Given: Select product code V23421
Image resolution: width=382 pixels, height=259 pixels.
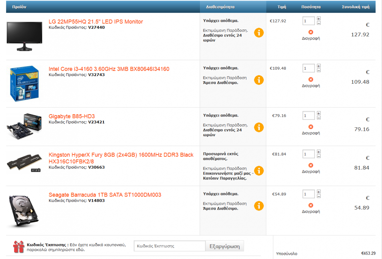Looking at the screenshot, I should 96,122.
